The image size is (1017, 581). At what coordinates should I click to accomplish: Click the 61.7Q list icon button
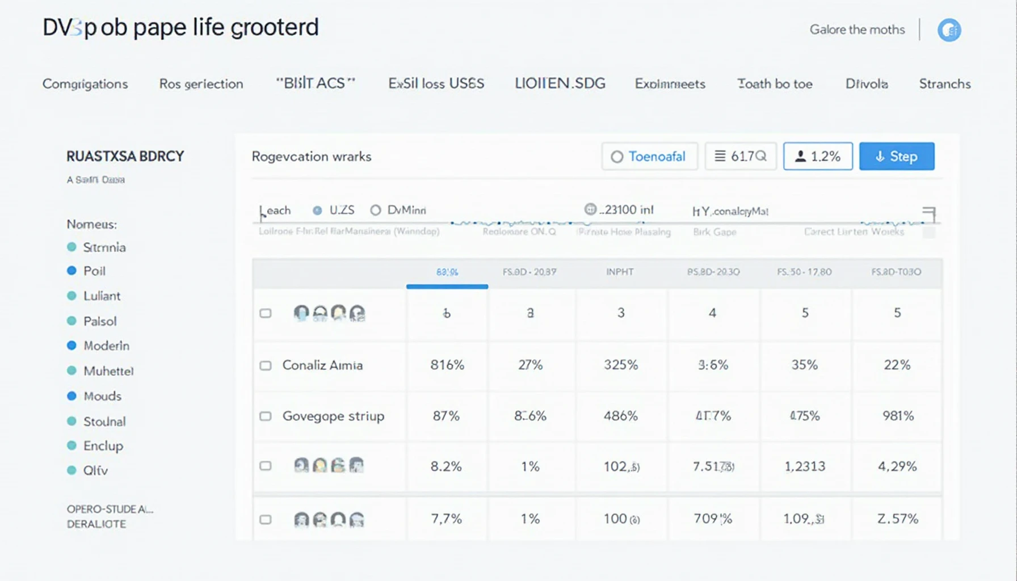[x=741, y=156]
